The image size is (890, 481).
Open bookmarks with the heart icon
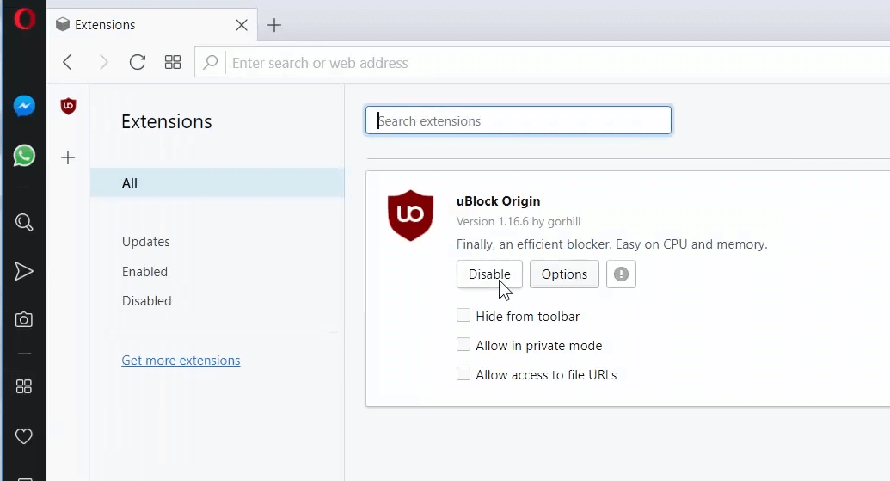click(24, 436)
